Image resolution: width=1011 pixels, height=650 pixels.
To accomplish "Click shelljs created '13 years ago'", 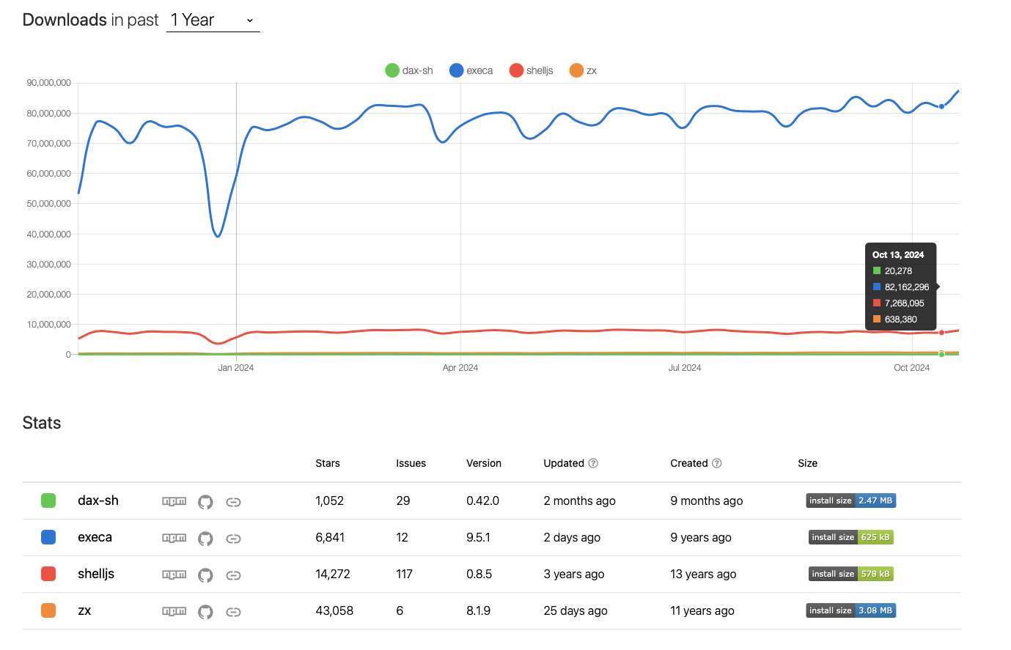I will 703,574.
